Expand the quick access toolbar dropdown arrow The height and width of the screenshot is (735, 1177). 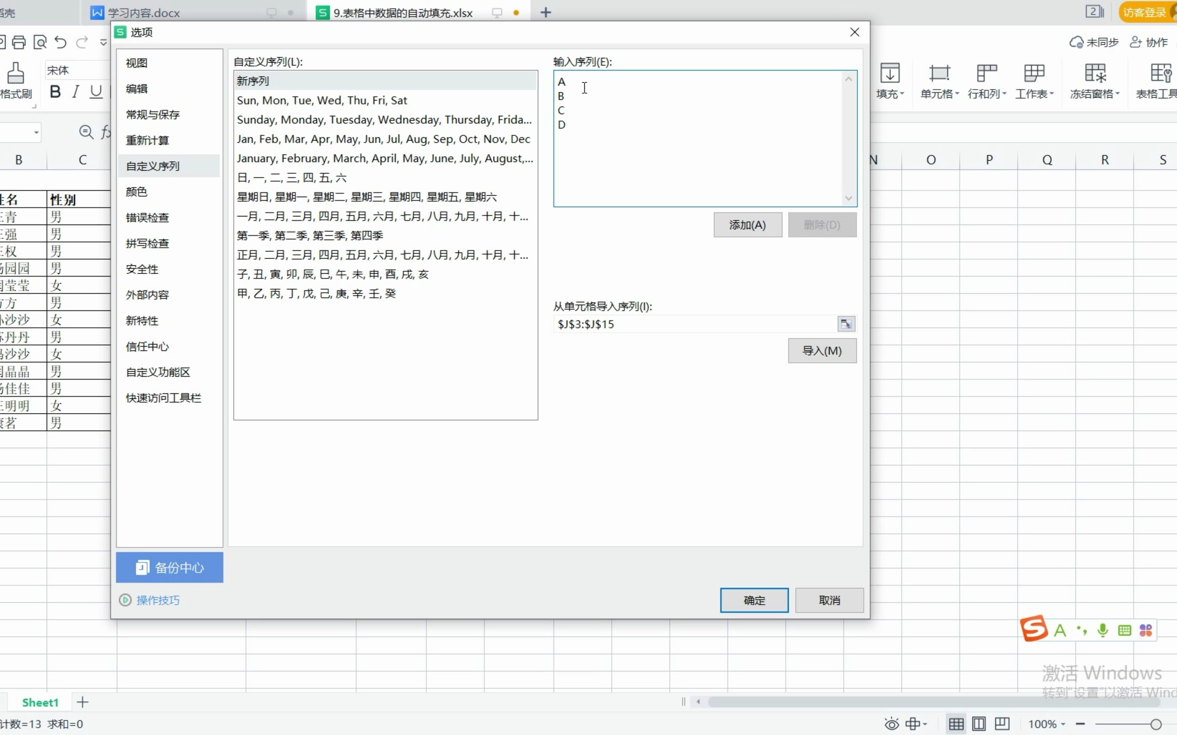click(103, 43)
